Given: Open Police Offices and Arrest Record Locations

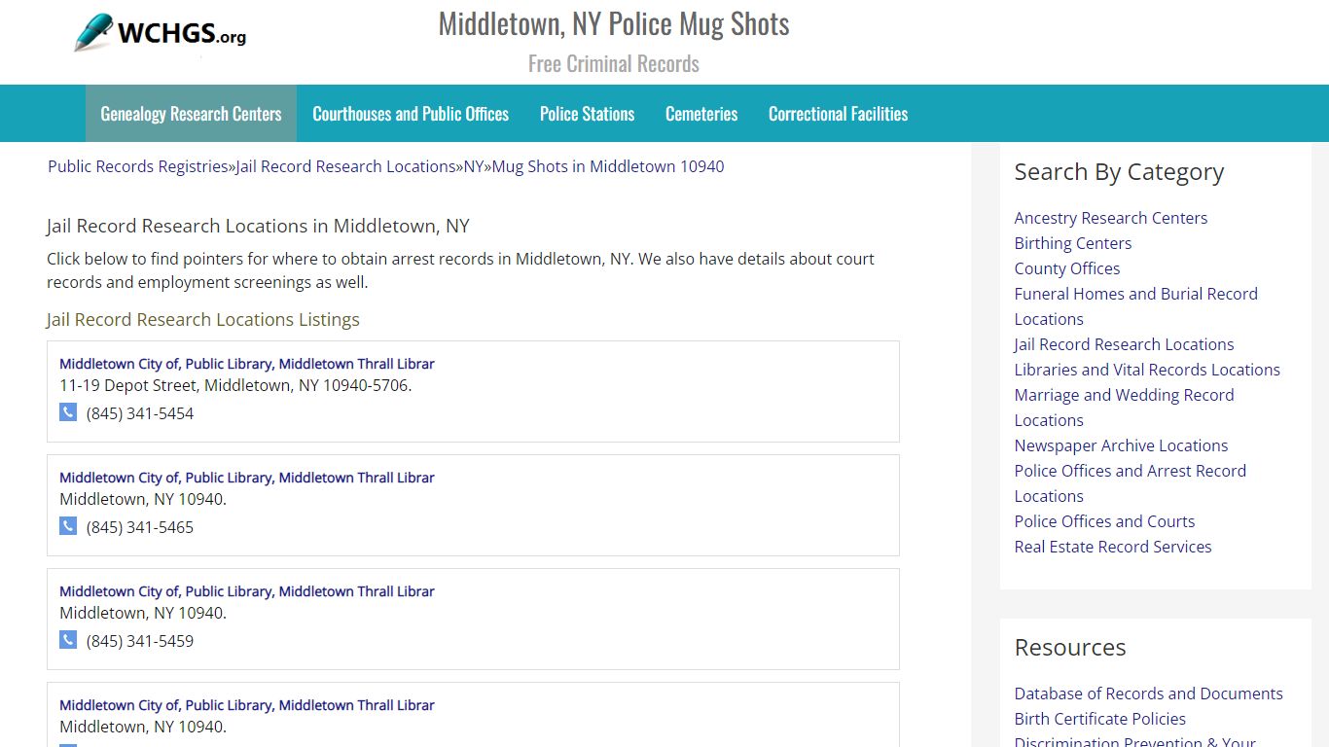Looking at the screenshot, I should point(1131,483).
